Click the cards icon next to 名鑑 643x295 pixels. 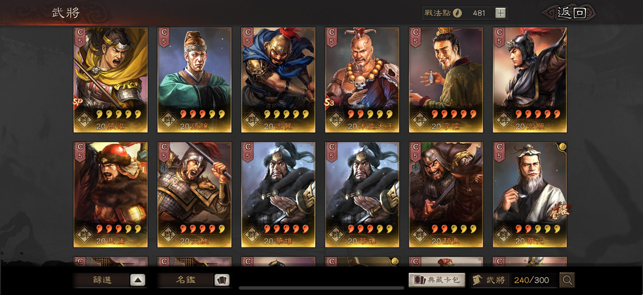point(222,281)
